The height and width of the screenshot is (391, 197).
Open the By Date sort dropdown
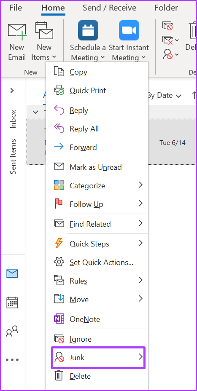[x=164, y=96]
